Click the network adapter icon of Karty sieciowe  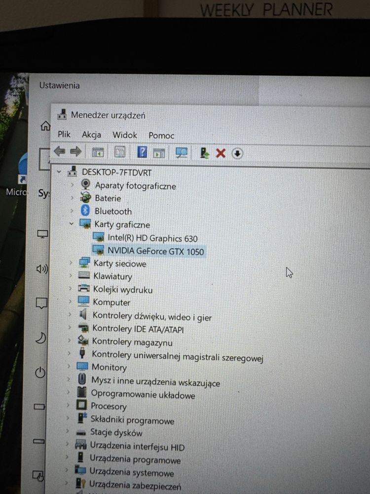(84, 262)
